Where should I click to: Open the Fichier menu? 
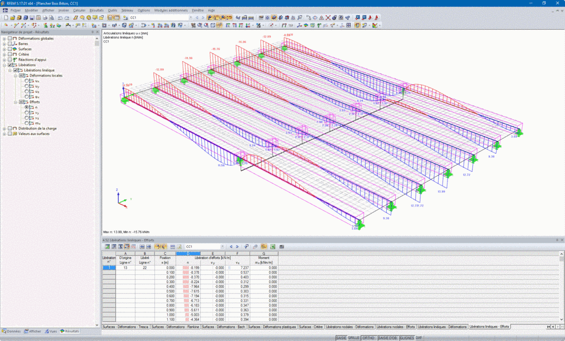point(15,10)
